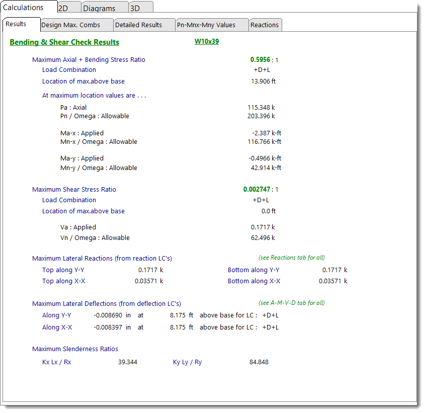Open the Pn-Mnx-Mny Values tab

(206, 25)
